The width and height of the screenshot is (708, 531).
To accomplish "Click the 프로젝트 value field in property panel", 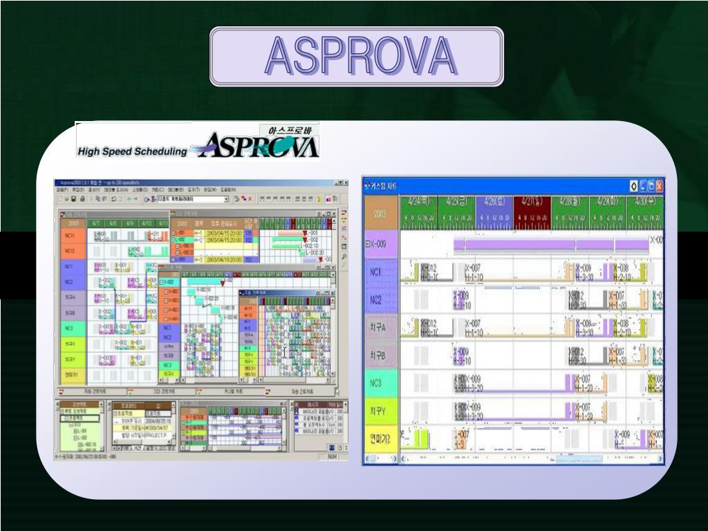I will [x=158, y=413].
